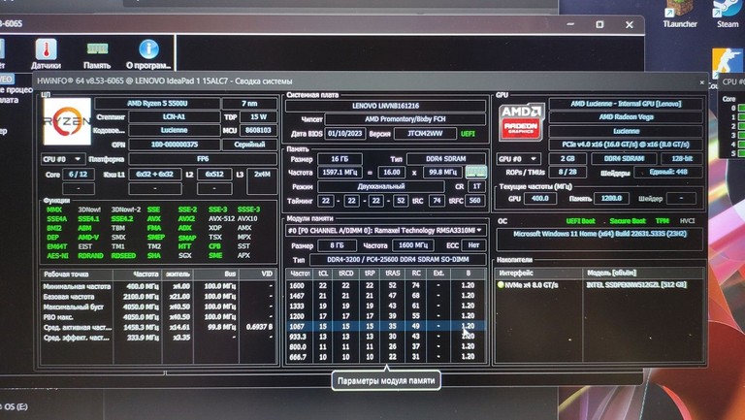The width and height of the screenshot is (745, 420).
Task: Open the Counter-Strike desktop shortcut
Action: [x=727, y=64]
